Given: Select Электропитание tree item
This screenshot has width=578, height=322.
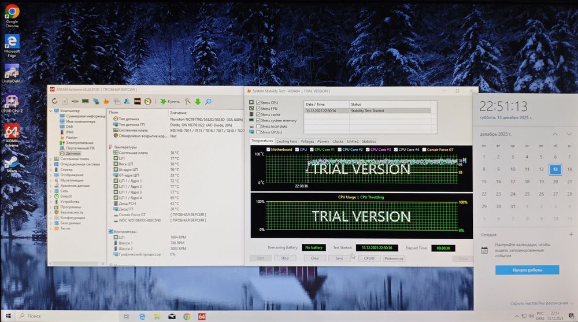Looking at the screenshot, I should coord(77,143).
